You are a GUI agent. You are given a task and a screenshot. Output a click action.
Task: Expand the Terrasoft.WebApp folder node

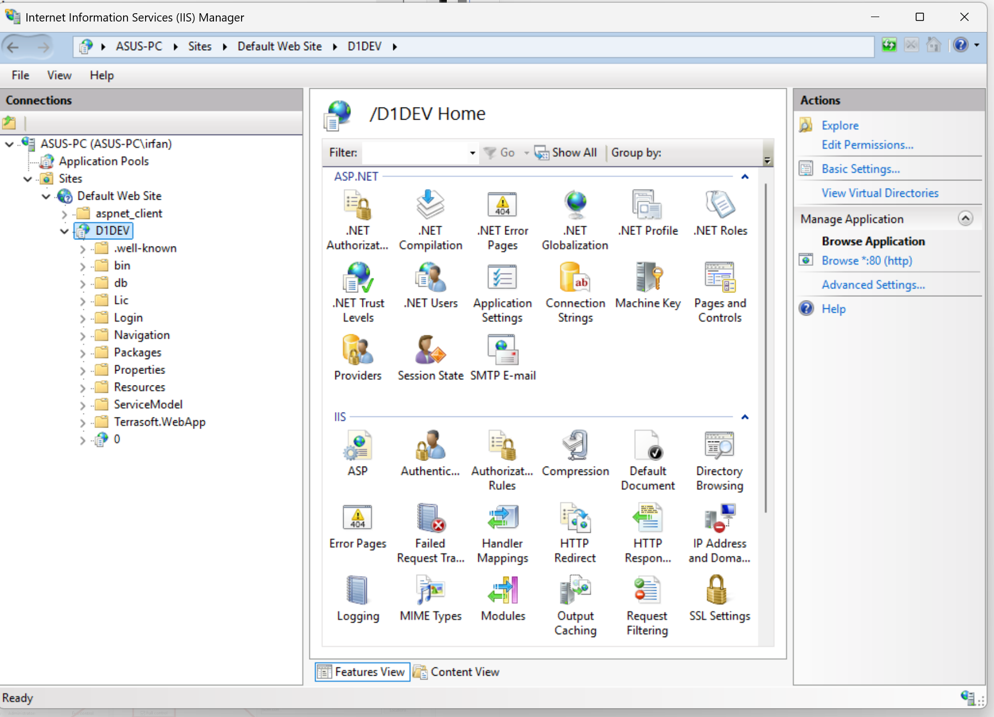point(83,422)
